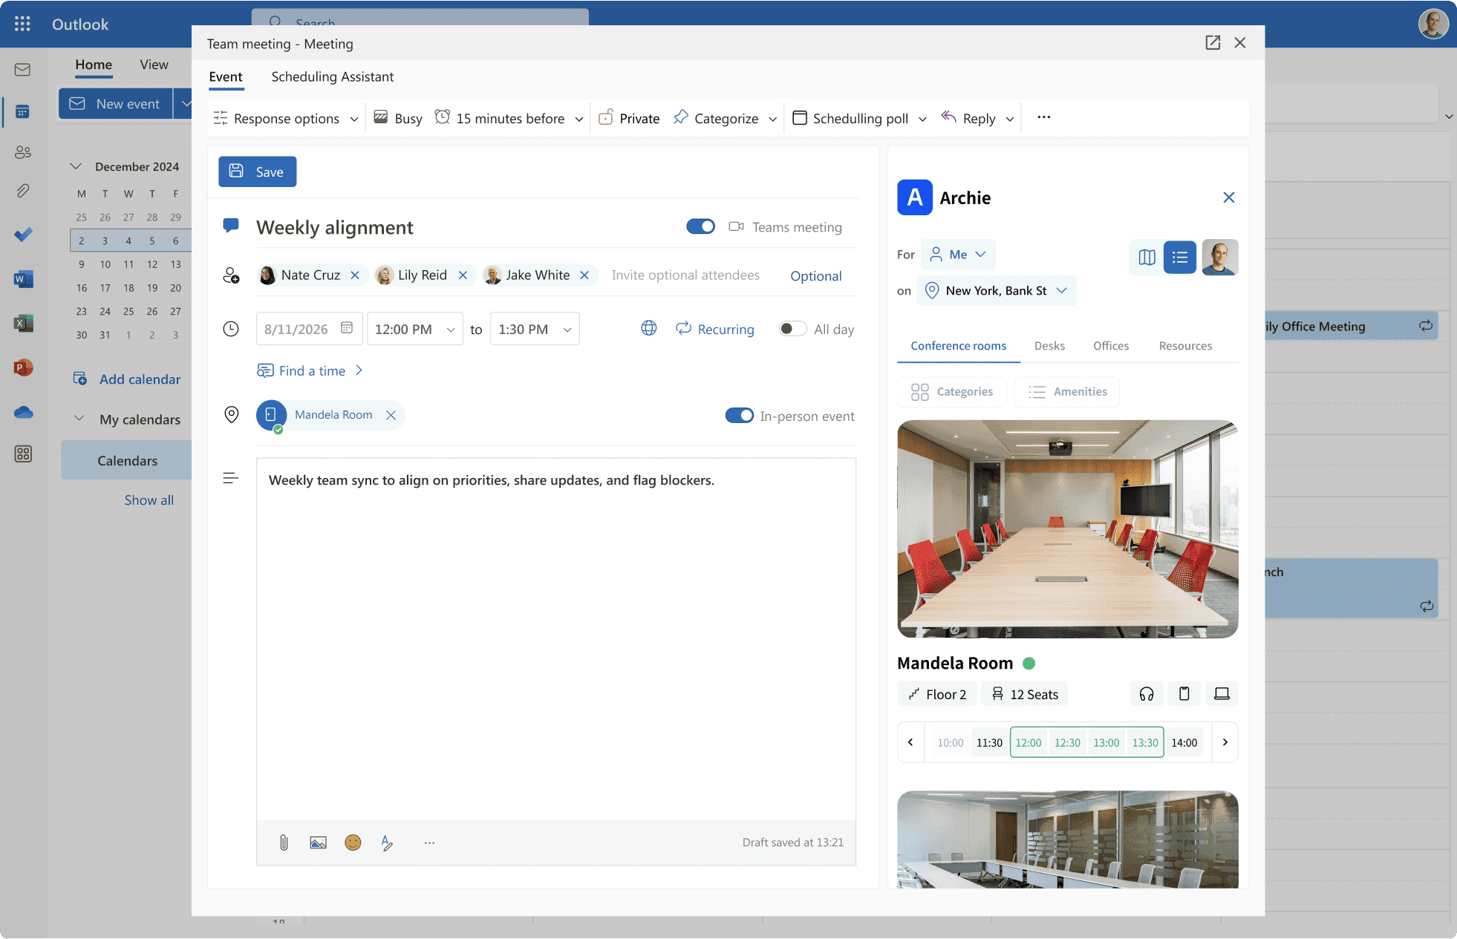Turn off the In-person event toggle
The image size is (1457, 939).
click(x=739, y=416)
